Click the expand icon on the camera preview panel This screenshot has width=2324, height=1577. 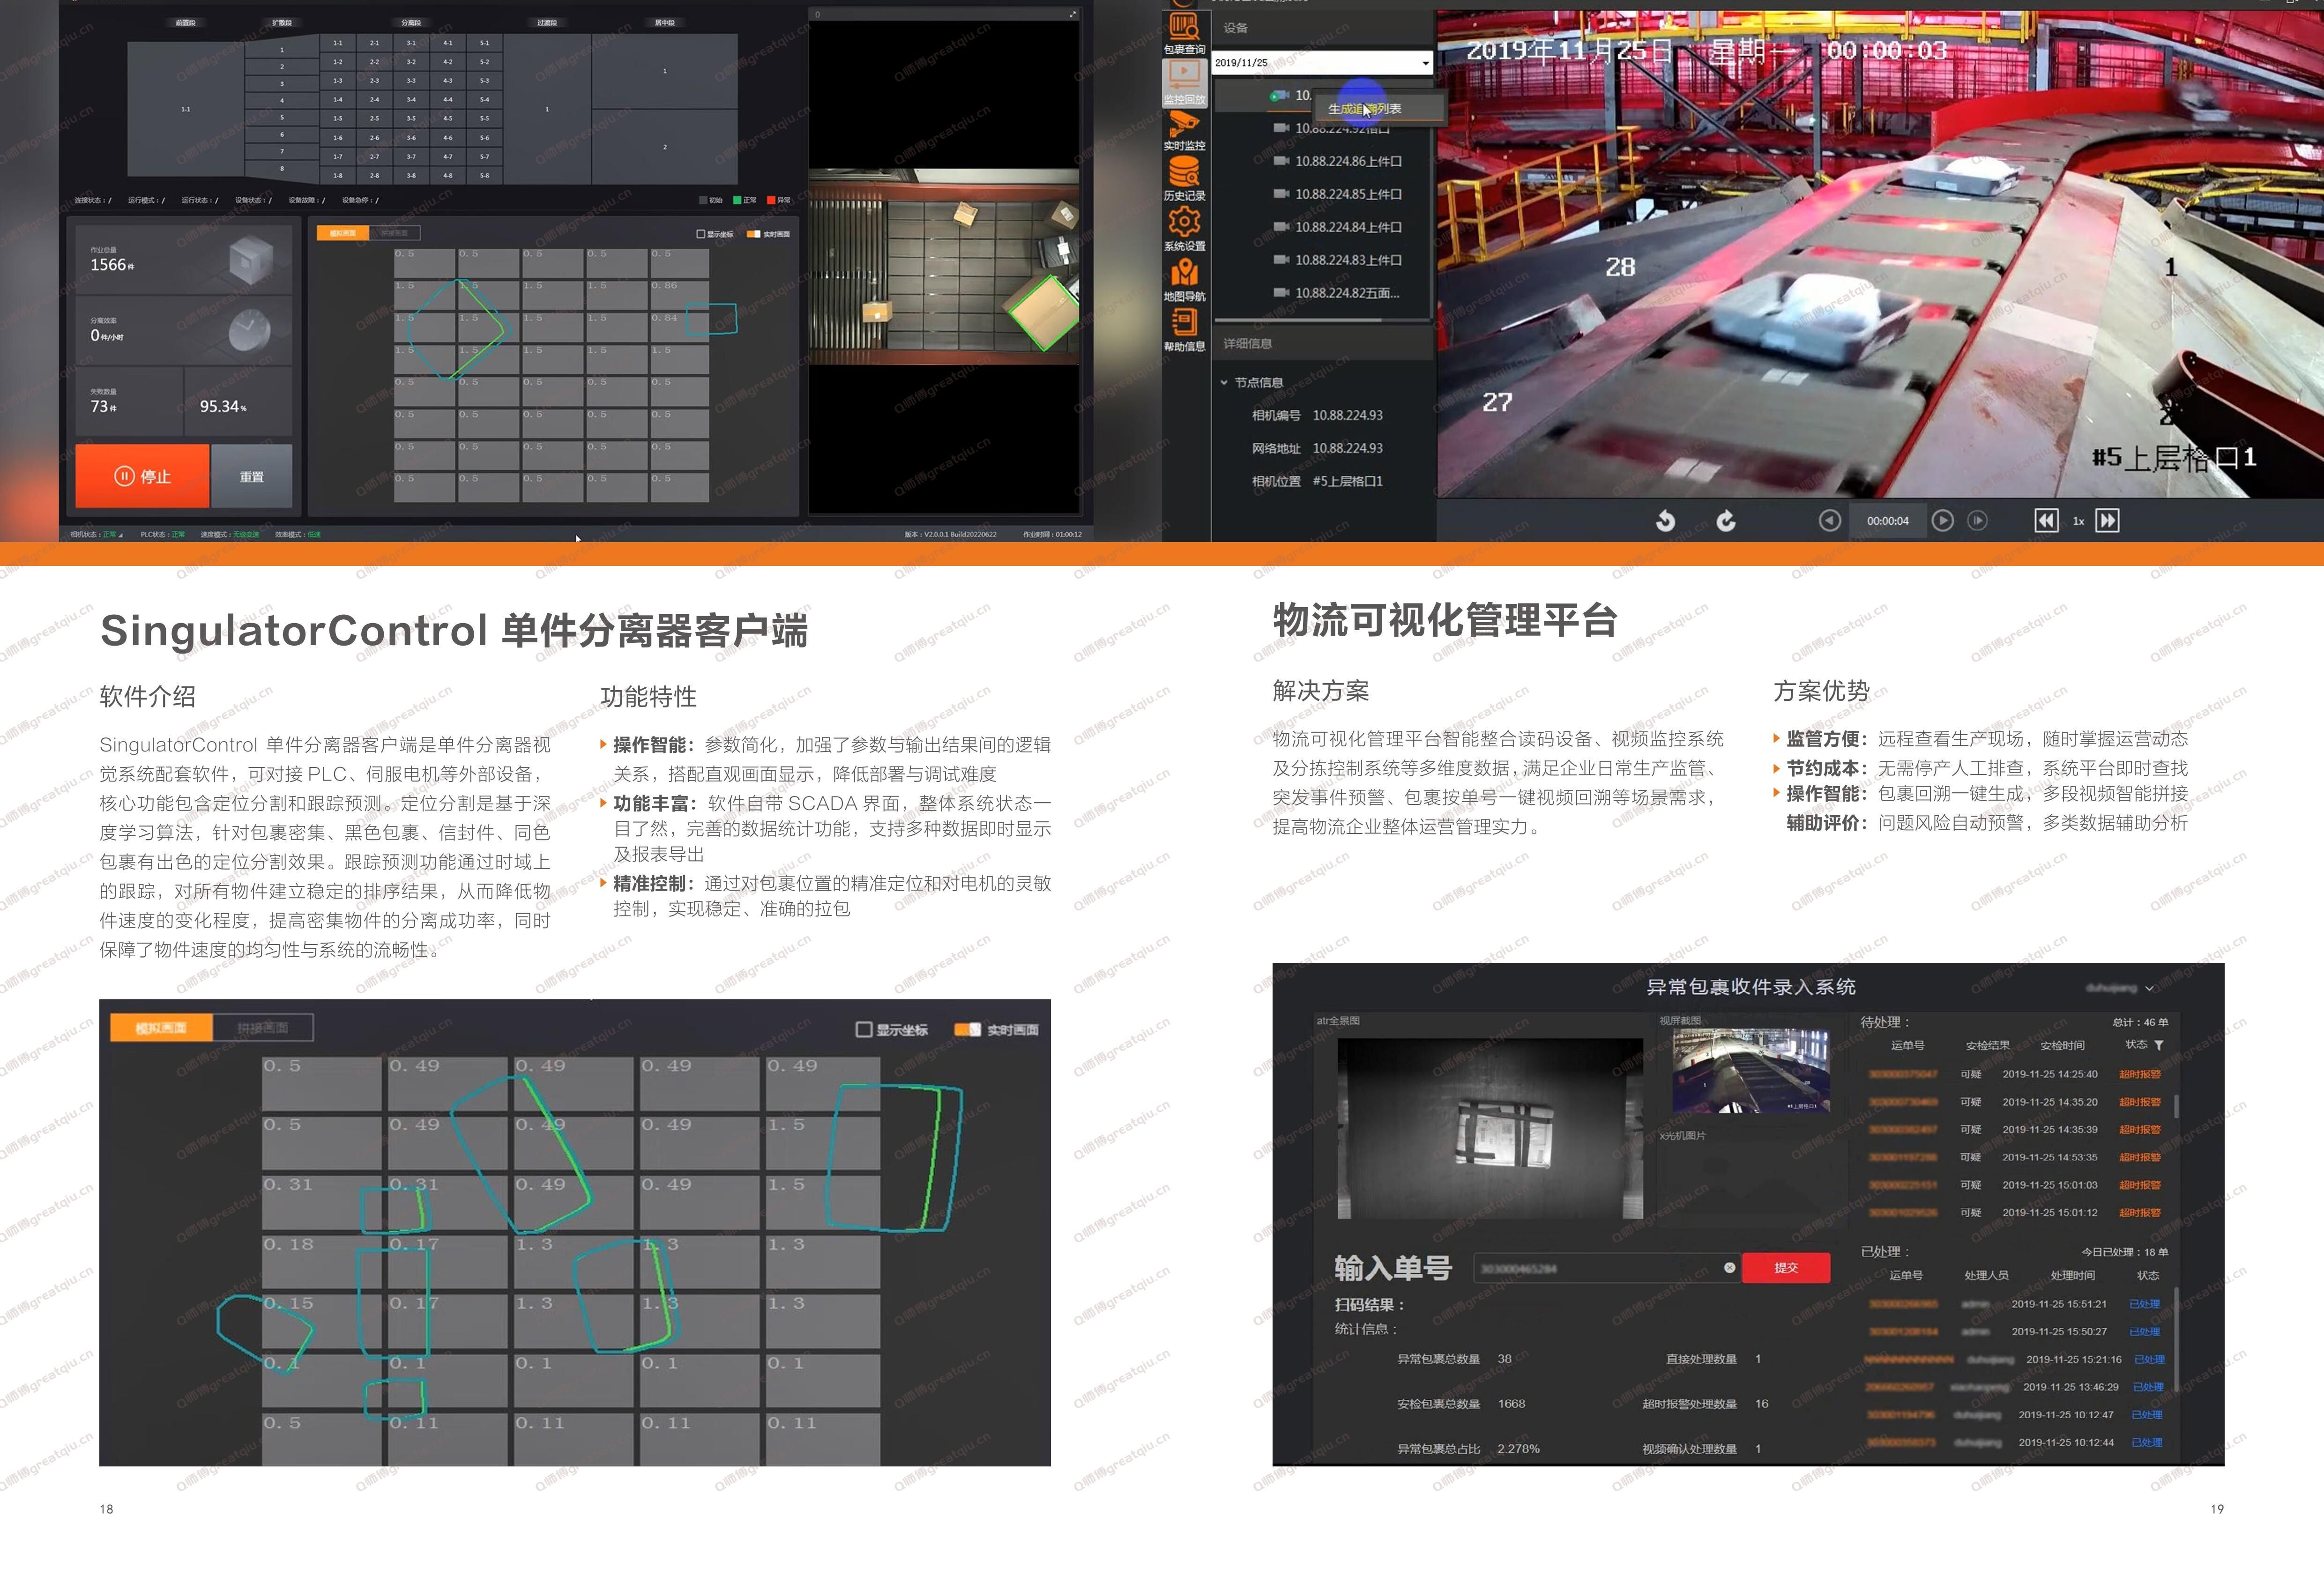pos(1073,14)
